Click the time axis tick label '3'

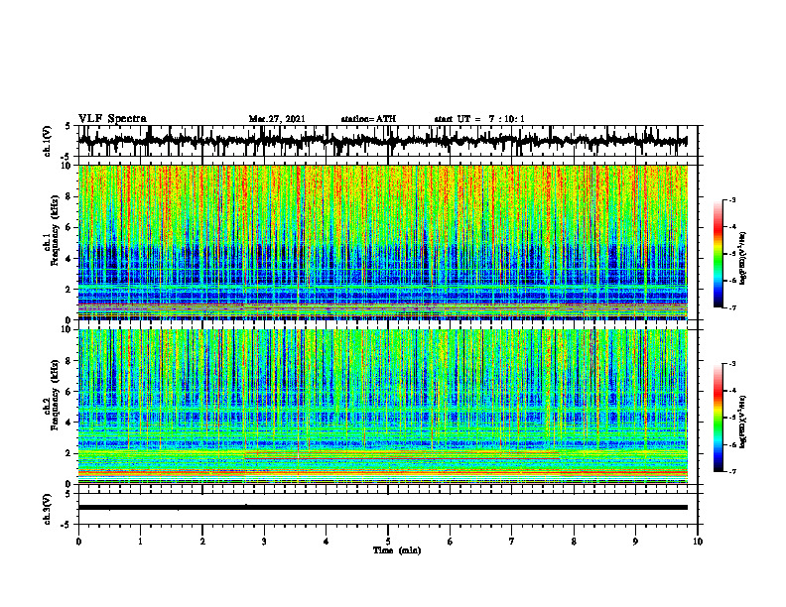pos(264,542)
